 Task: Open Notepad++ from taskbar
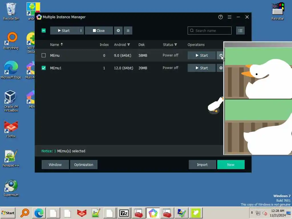tap(96, 213)
